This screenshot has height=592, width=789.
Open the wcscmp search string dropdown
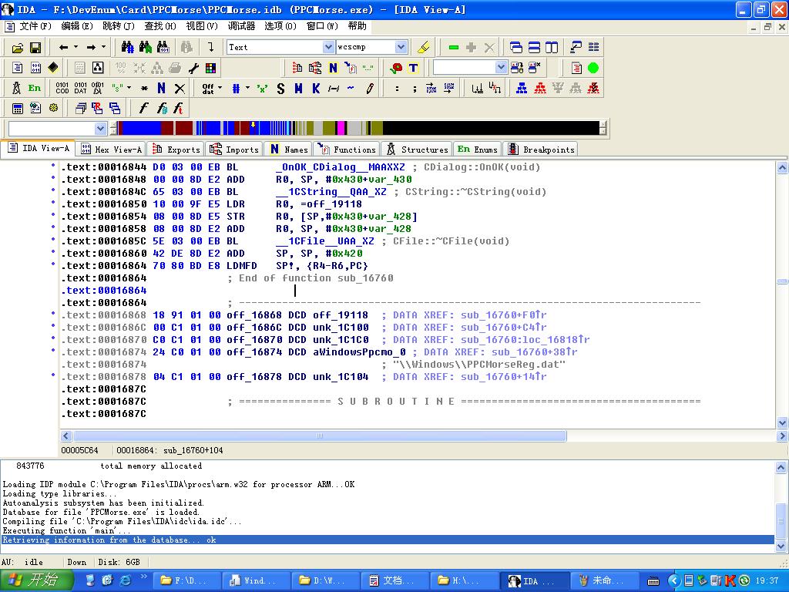(x=401, y=47)
